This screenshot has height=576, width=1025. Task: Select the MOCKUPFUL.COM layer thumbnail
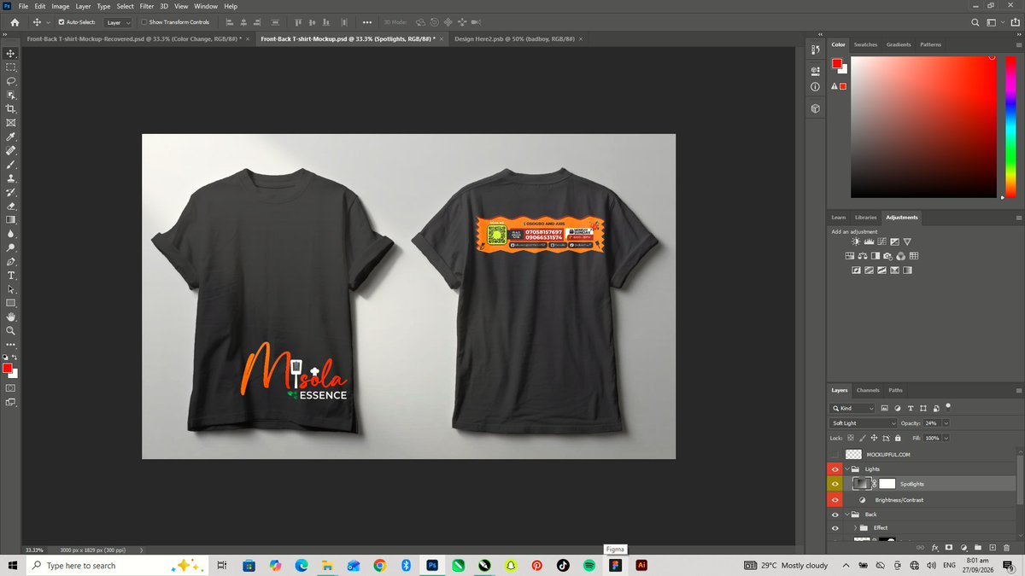point(853,455)
